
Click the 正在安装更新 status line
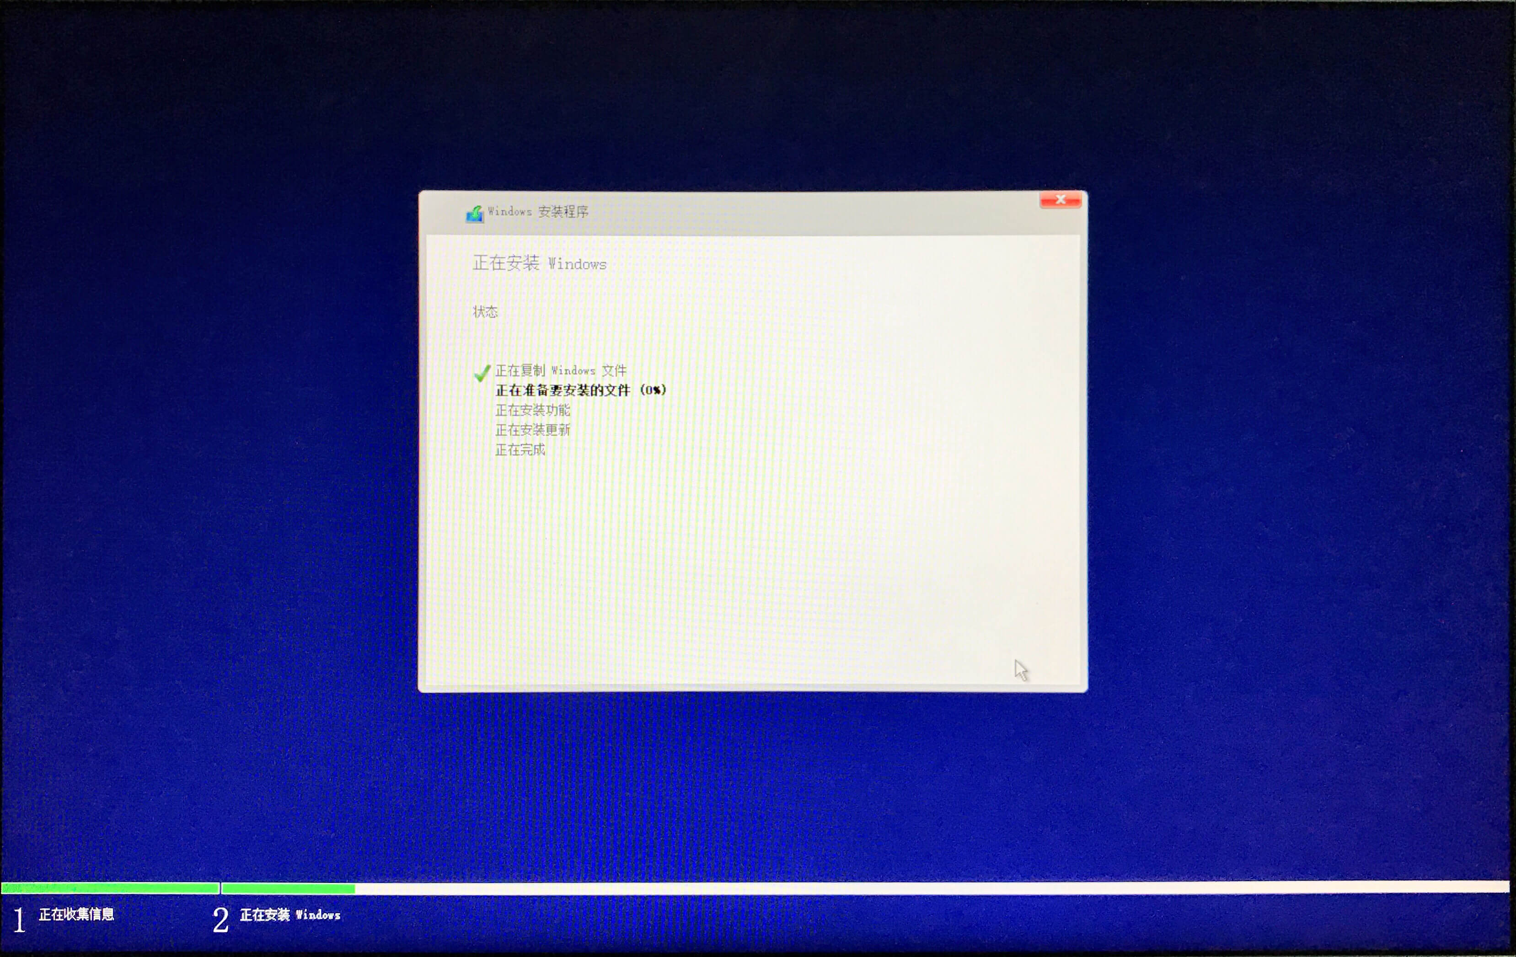point(533,430)
